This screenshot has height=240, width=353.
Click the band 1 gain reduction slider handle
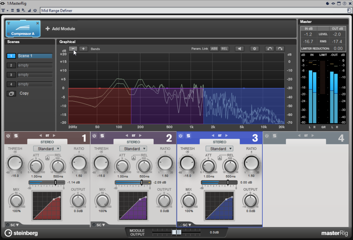coord(56,182)
